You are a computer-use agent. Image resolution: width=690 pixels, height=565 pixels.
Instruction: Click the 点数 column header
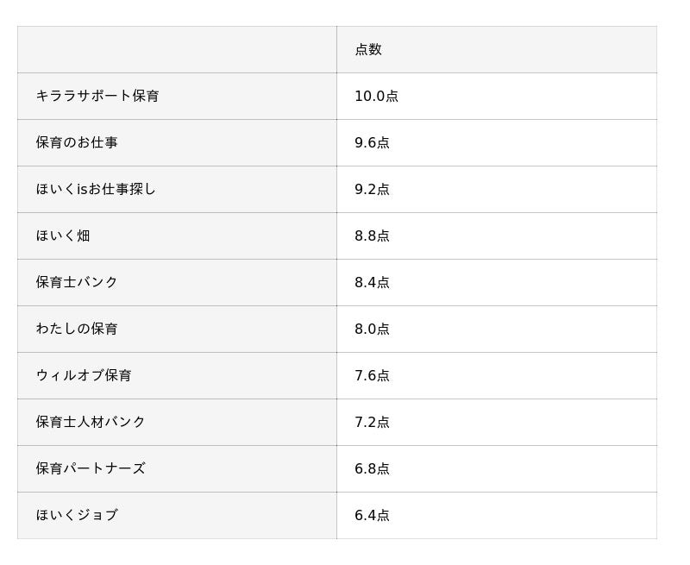click(x=368, y=50)
